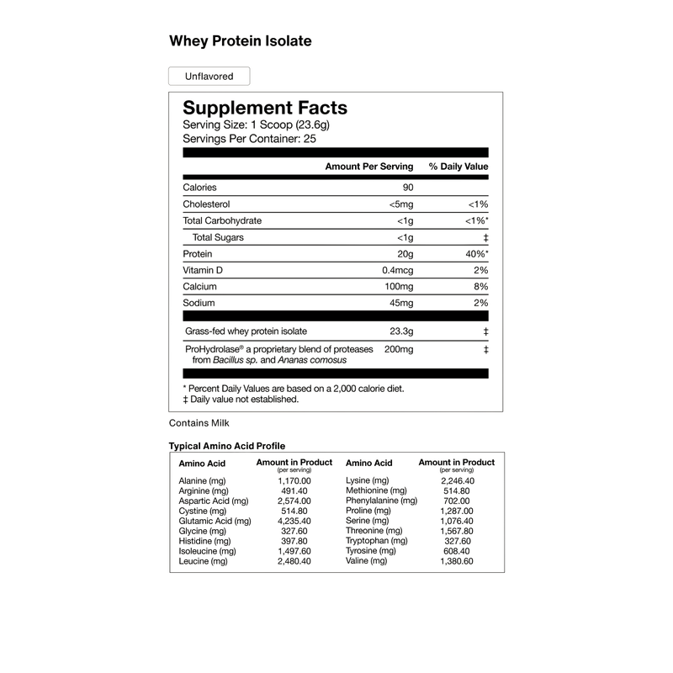Click the 1,170.00 Alanine amount
This screenshot has height=673, width=673.
(x=294, y=481)
